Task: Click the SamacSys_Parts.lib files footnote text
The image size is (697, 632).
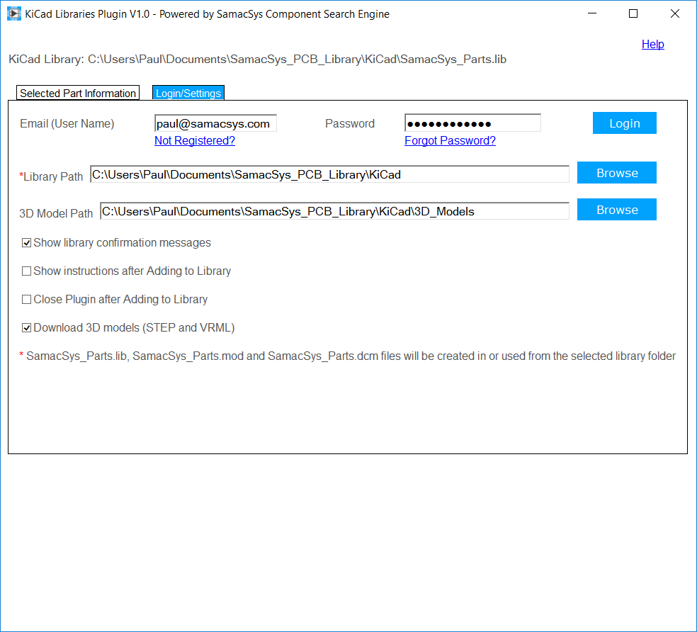Action: click(x=348, y=356)
